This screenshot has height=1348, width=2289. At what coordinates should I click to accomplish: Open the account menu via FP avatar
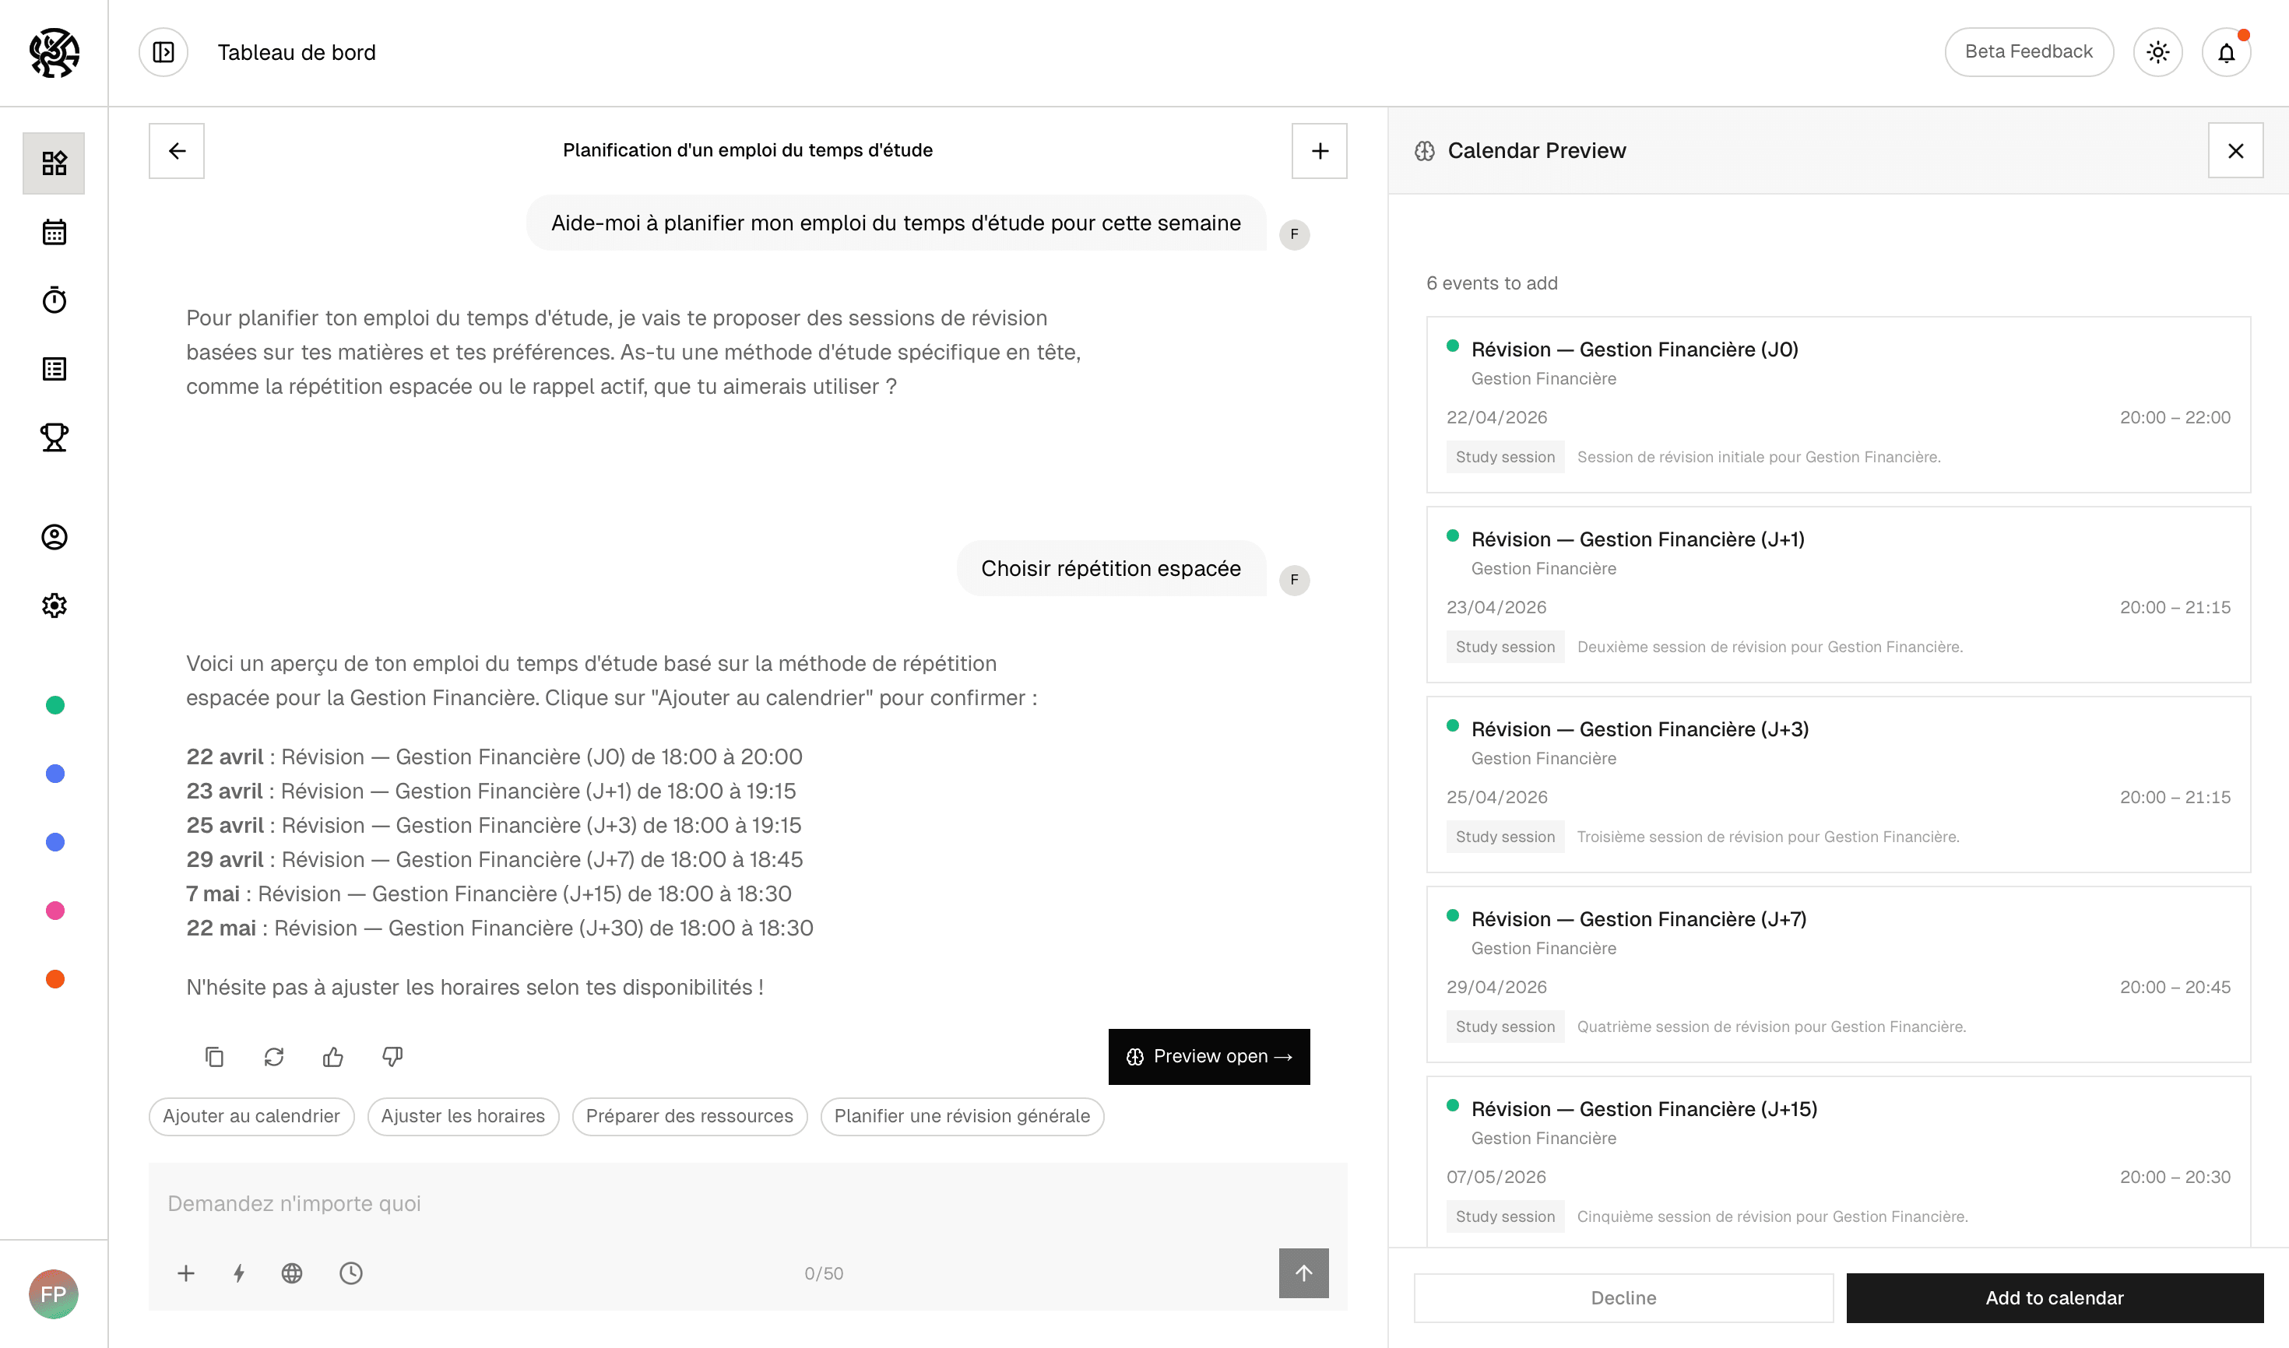click(x=54, y=1294)
